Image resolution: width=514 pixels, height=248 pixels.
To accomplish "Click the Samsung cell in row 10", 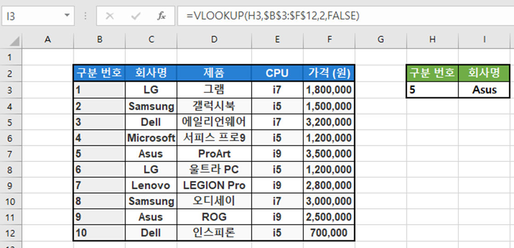I will click(151, 201).
